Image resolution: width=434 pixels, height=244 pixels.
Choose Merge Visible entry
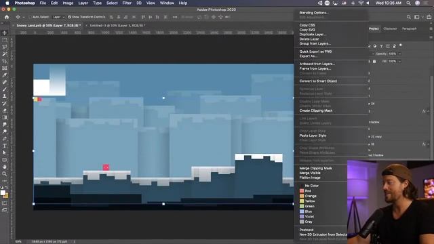[x=310, y=173]
